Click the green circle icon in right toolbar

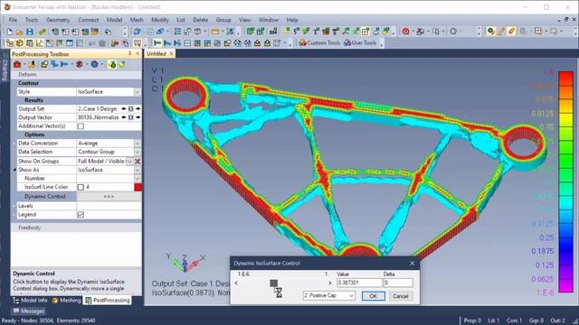tap(490, 32)
